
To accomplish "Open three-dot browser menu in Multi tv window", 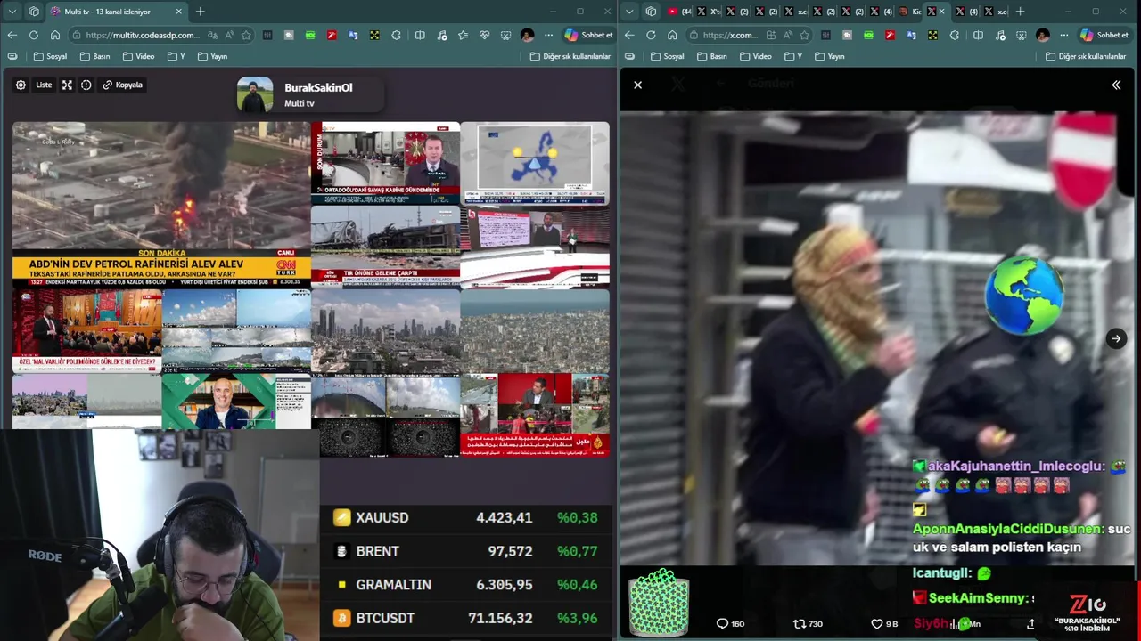I will (548, 35).
